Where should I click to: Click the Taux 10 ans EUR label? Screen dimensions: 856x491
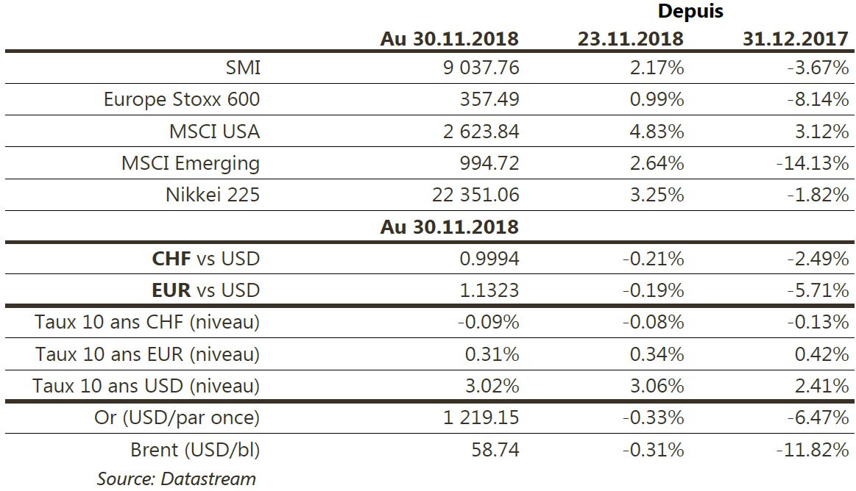tap(147, 354)
